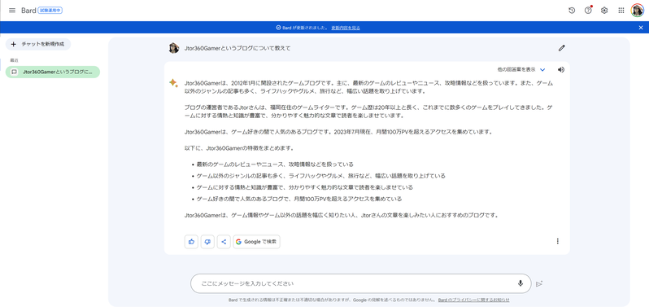The height and width of the screenshot is (307, 649).
Task: Open the settings gear icon
Action: tap(604, 11)
